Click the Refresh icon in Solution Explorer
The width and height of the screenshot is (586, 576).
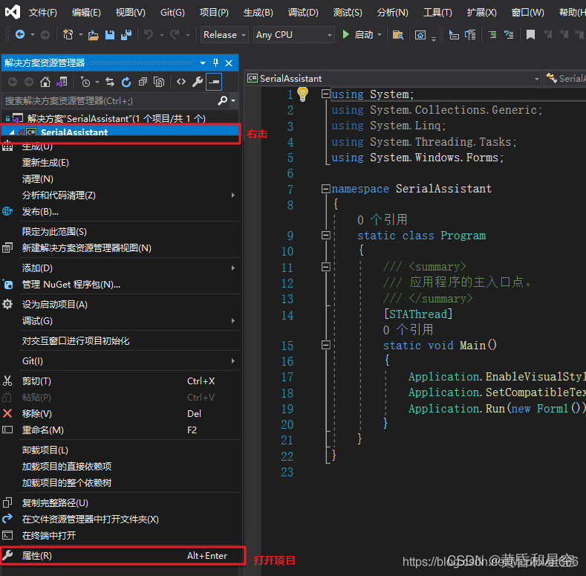coord(126,82)
